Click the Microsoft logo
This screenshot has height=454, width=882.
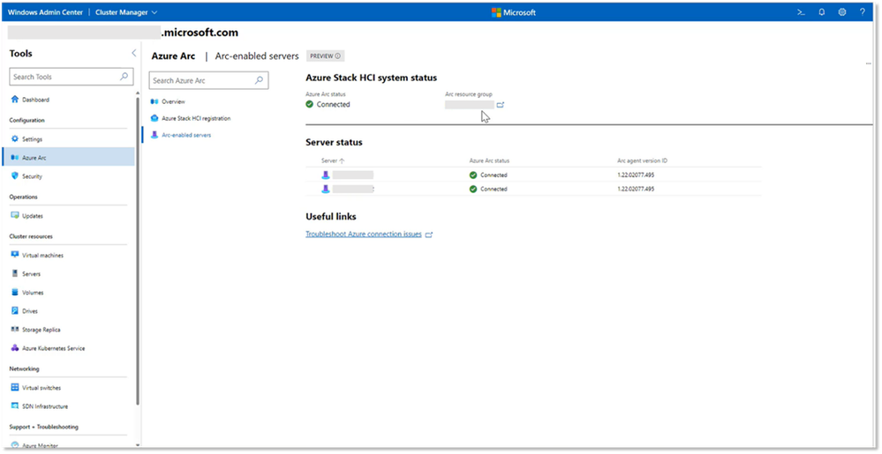coord(514,11)
